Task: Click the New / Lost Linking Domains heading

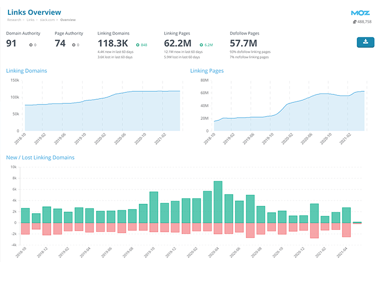Action: pos(40,157)
